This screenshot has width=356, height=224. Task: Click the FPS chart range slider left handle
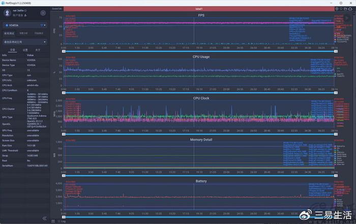[64, 51]
